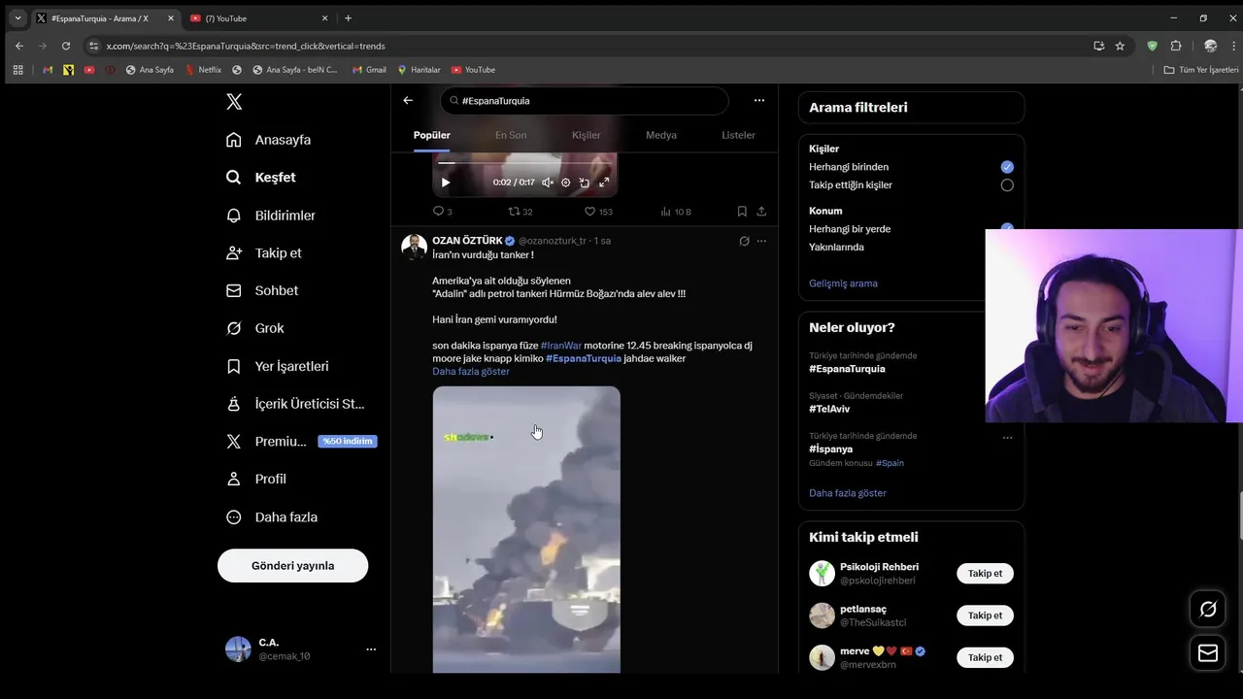
Task: Switch to Kişiler tab
Action: (x=587, y=135)
